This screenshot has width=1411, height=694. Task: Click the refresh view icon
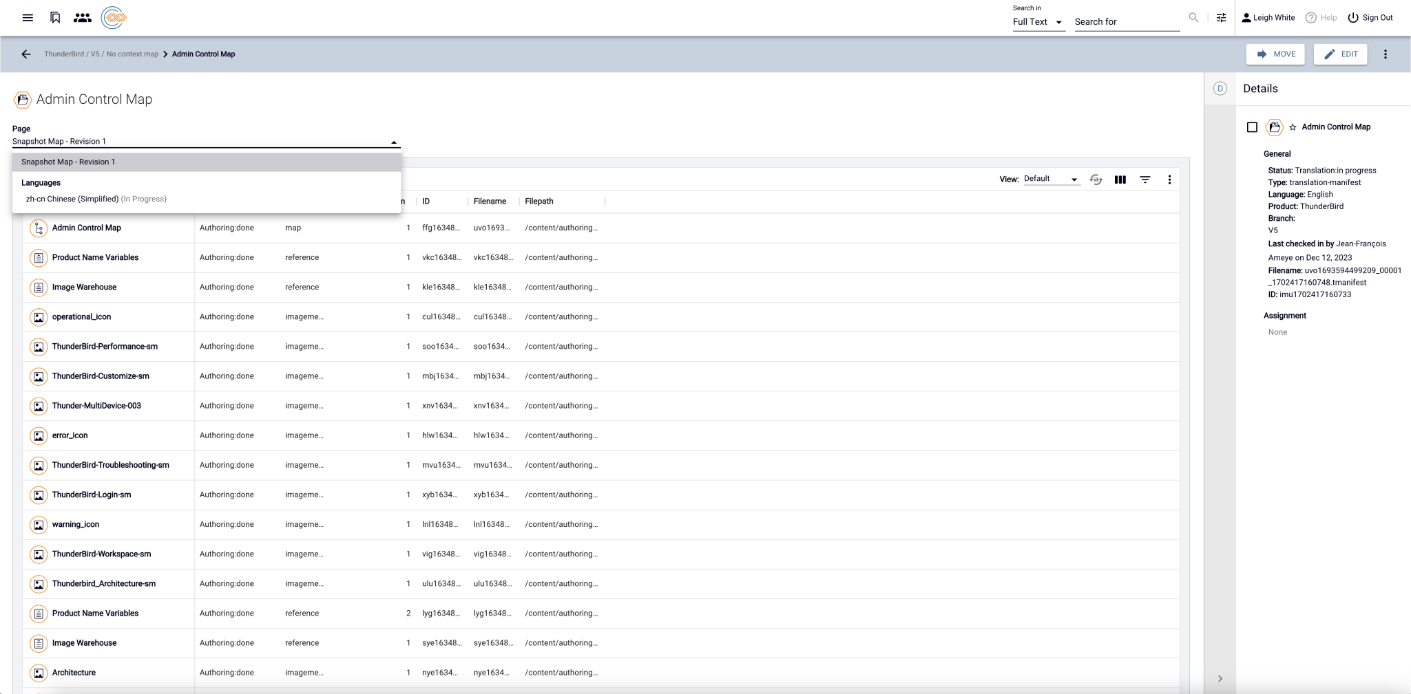point(1096,180)
